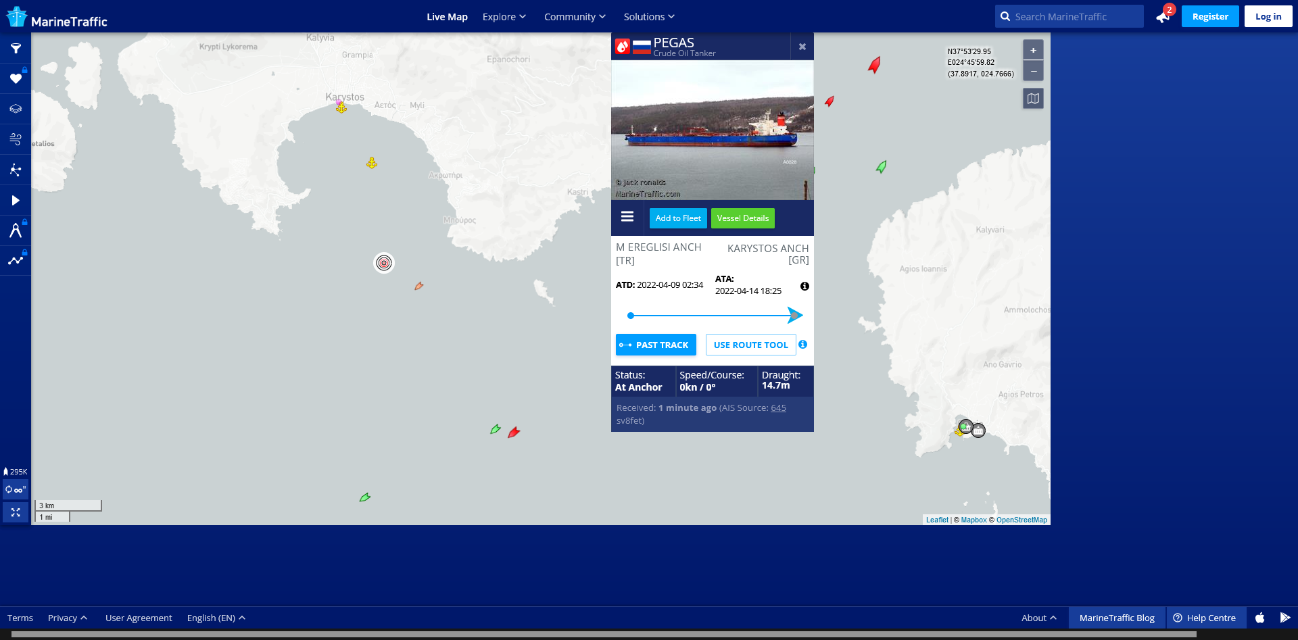Toggle fullscreen map with the expand icon
Image resolution: width=1298 pixels, height=640 pixels.
16,513
